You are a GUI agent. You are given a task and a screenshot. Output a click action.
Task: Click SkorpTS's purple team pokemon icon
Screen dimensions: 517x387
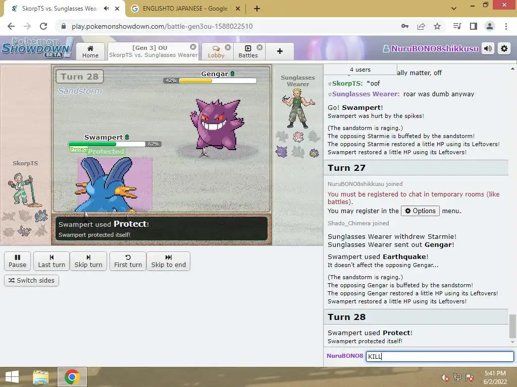click(24, 230)
